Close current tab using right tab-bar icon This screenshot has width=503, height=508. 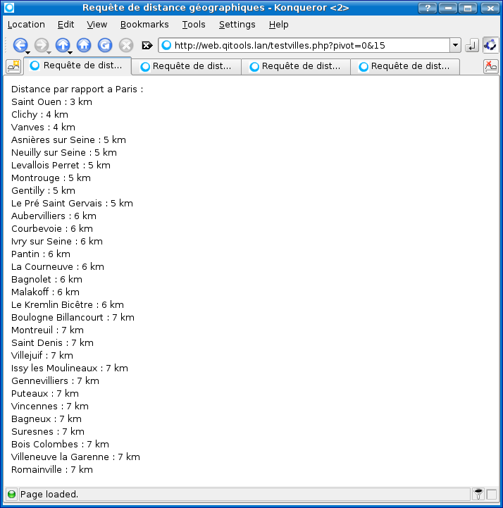[490, 66]
